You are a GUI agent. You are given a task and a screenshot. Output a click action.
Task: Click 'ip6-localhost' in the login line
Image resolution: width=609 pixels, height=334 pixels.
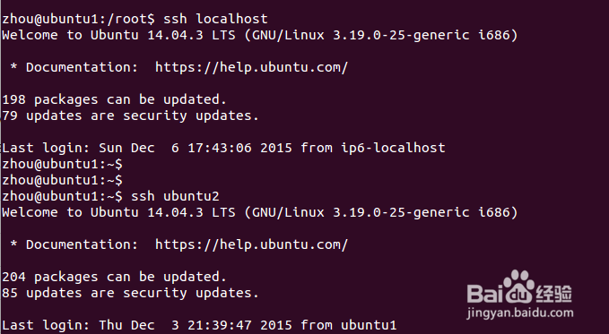point(393,148)
